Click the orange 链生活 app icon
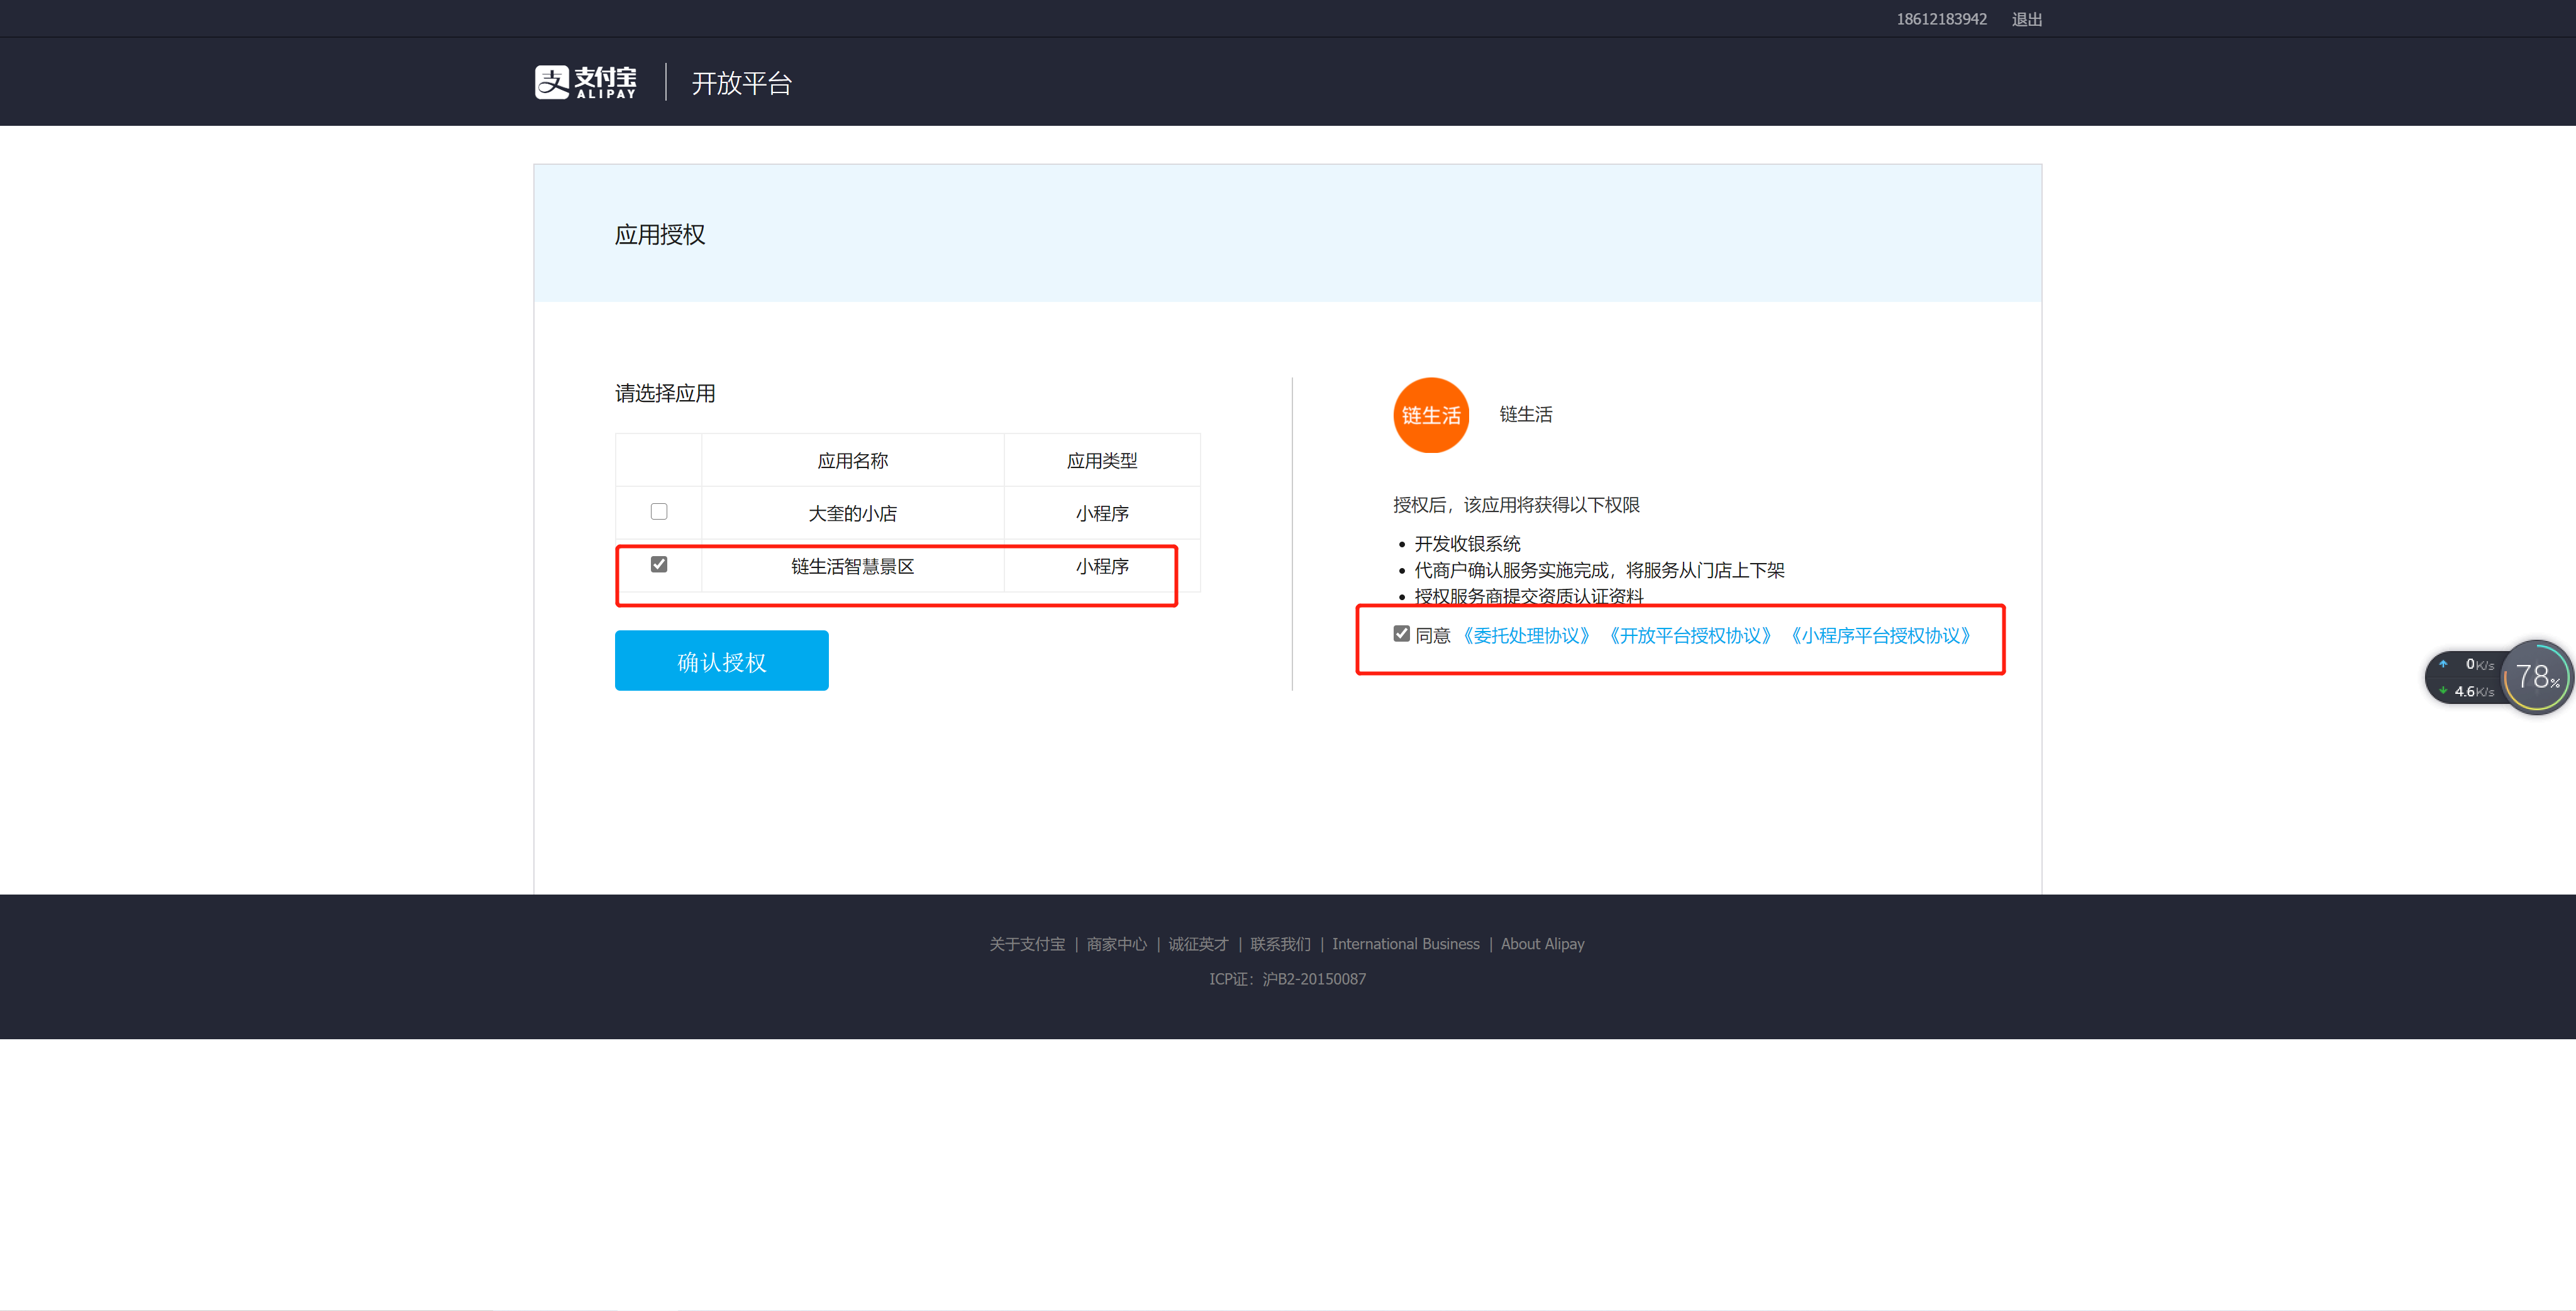 [1430, 415]
